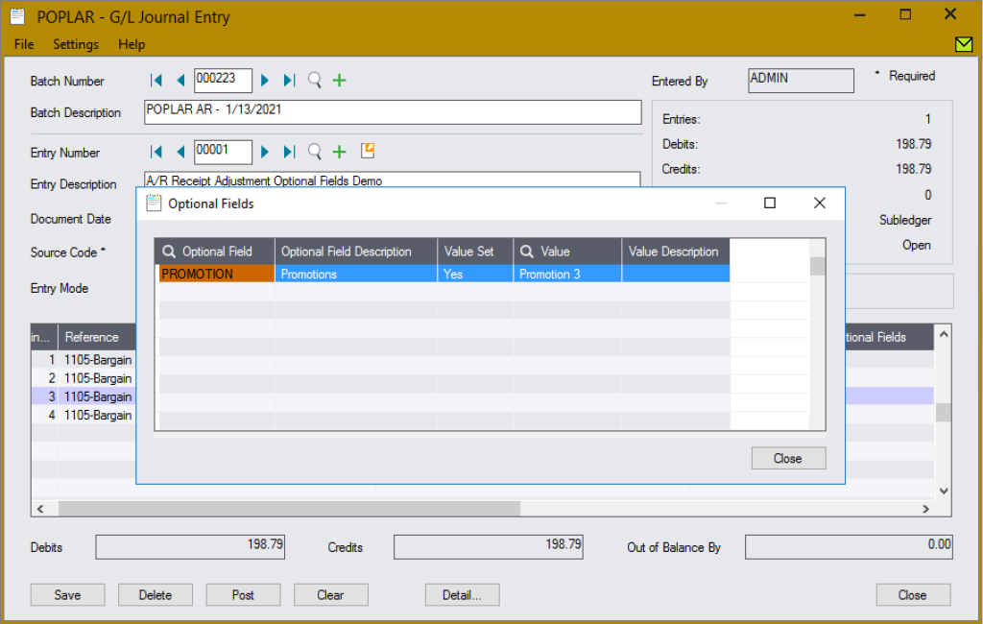983x624 pixels.
Task: Open the File menu
Action: [x=23, y=44]
